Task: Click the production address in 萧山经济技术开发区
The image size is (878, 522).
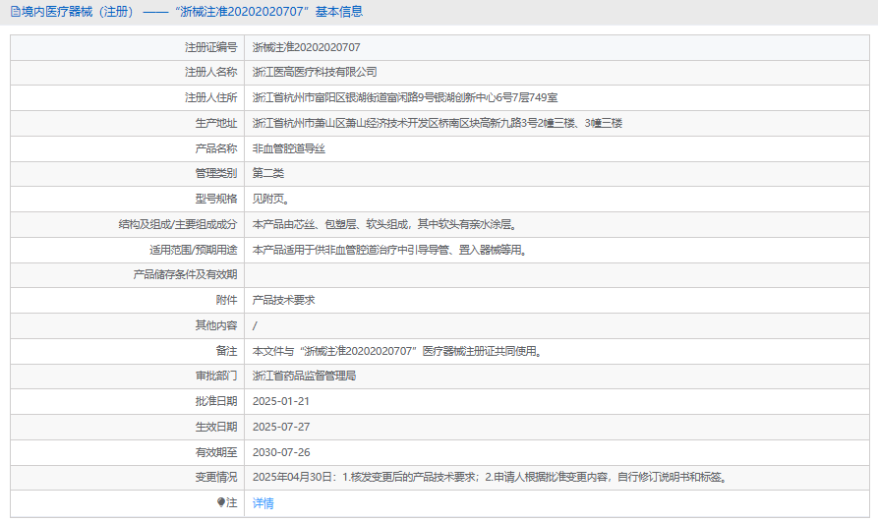Action: (438, 123)
